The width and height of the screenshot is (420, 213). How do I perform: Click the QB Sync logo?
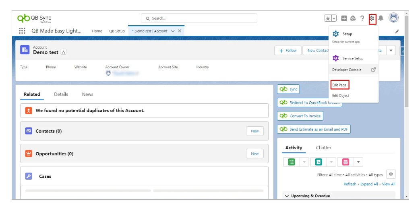(34, 18)
